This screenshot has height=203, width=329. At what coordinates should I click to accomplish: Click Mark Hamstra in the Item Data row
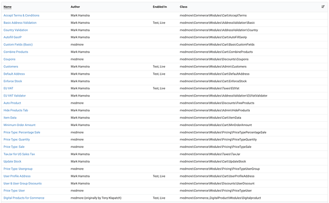coord(80,117)
